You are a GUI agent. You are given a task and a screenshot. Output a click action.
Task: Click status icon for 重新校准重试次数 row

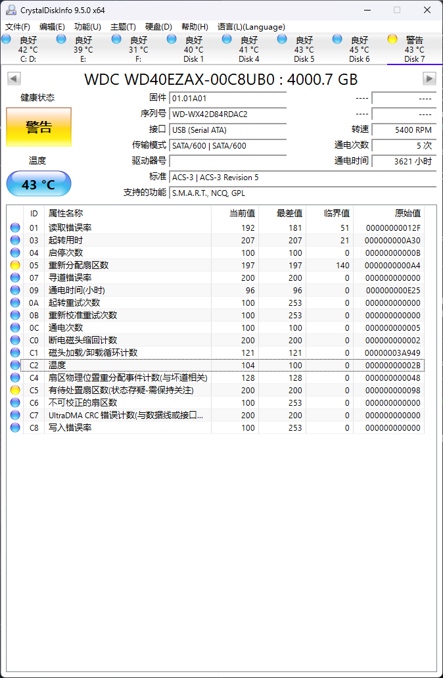[x=15, y=315]
